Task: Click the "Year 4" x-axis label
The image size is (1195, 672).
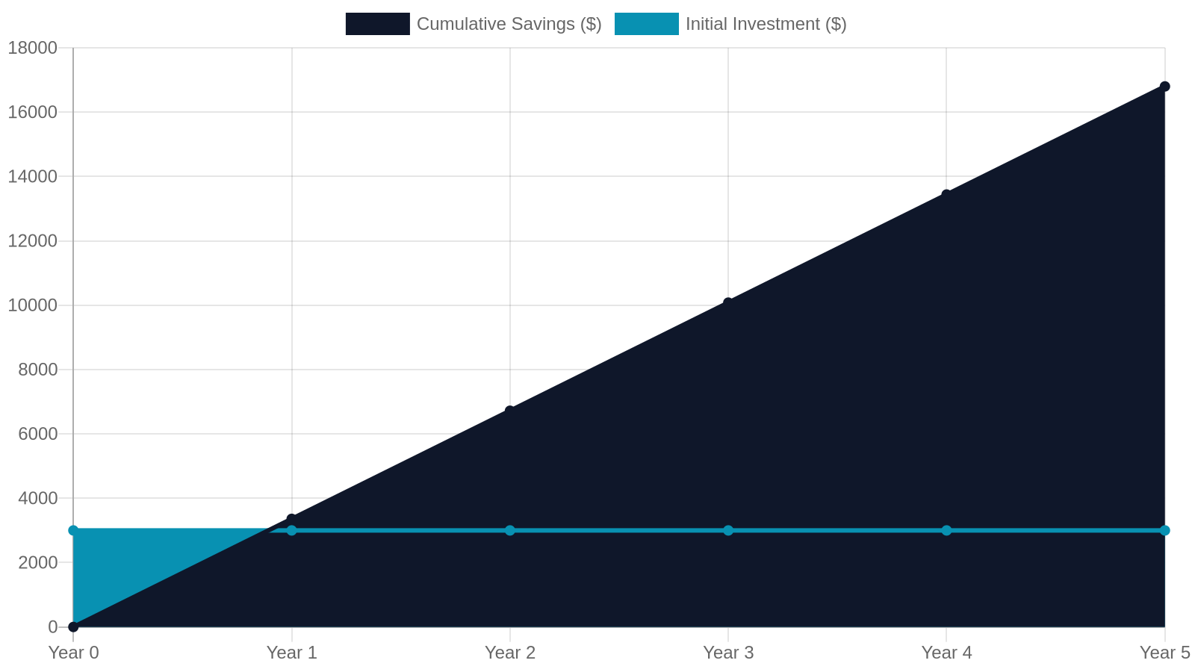Action: click(x=946, y=653)
